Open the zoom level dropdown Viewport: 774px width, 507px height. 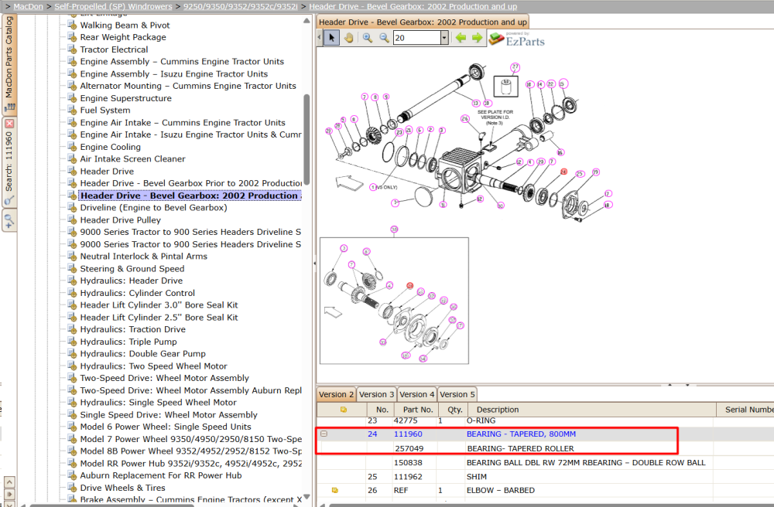444,37
